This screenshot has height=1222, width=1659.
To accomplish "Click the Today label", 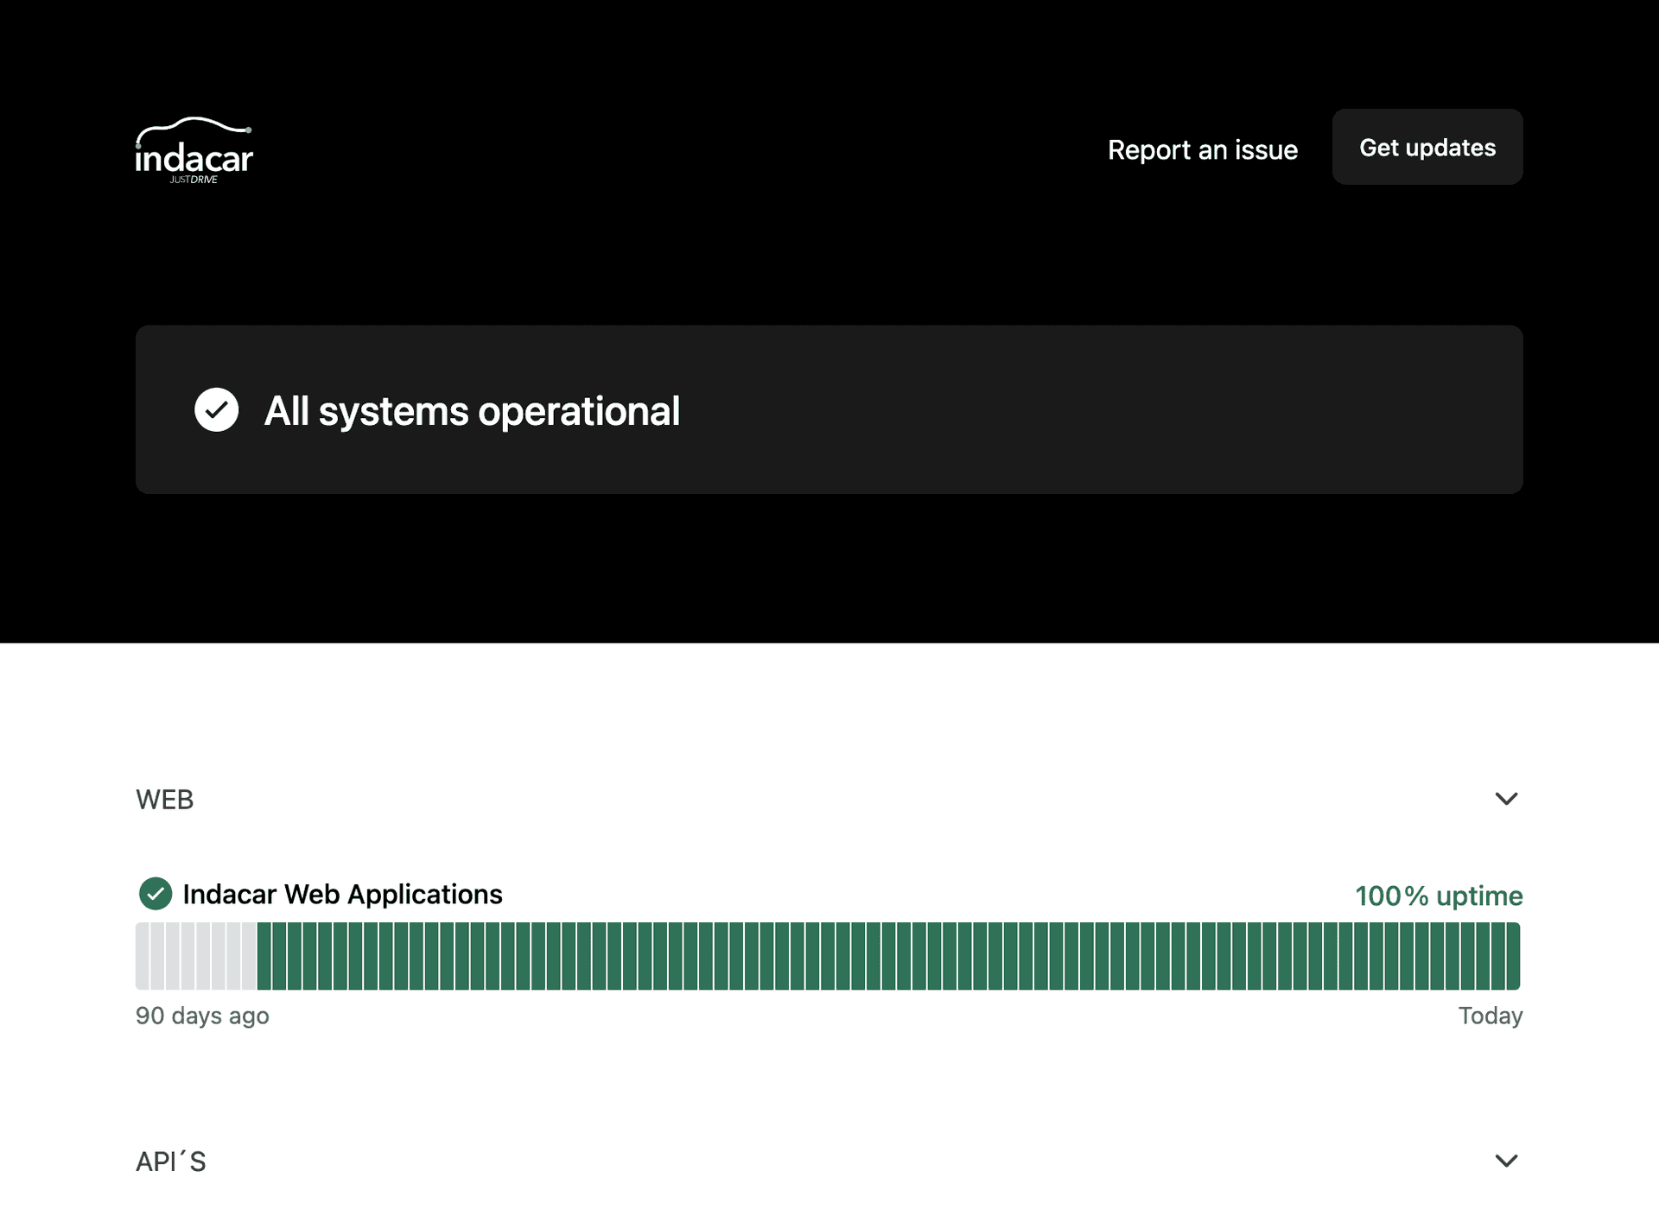I will [1490, 1016].
